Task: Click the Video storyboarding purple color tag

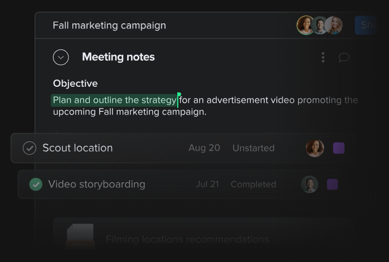Action: (x=333, y=184)
